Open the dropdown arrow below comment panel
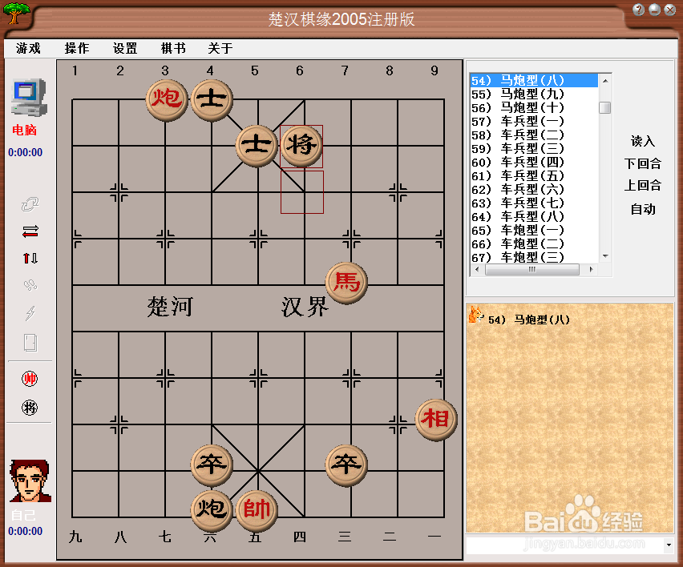The width and height of the screenshot is (683, 567). (669, 545)
